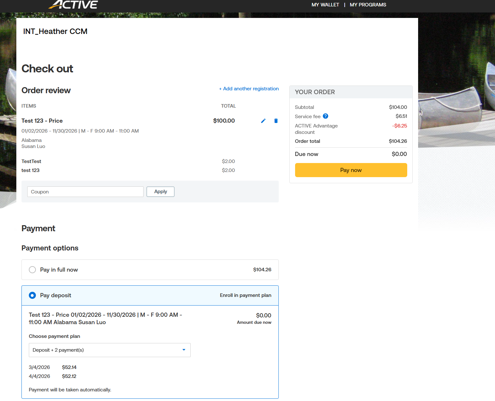The width and height of the screenshot is (495, 401).
Task: Click the Choose payment plan label
Action: [x=54, y=336]
